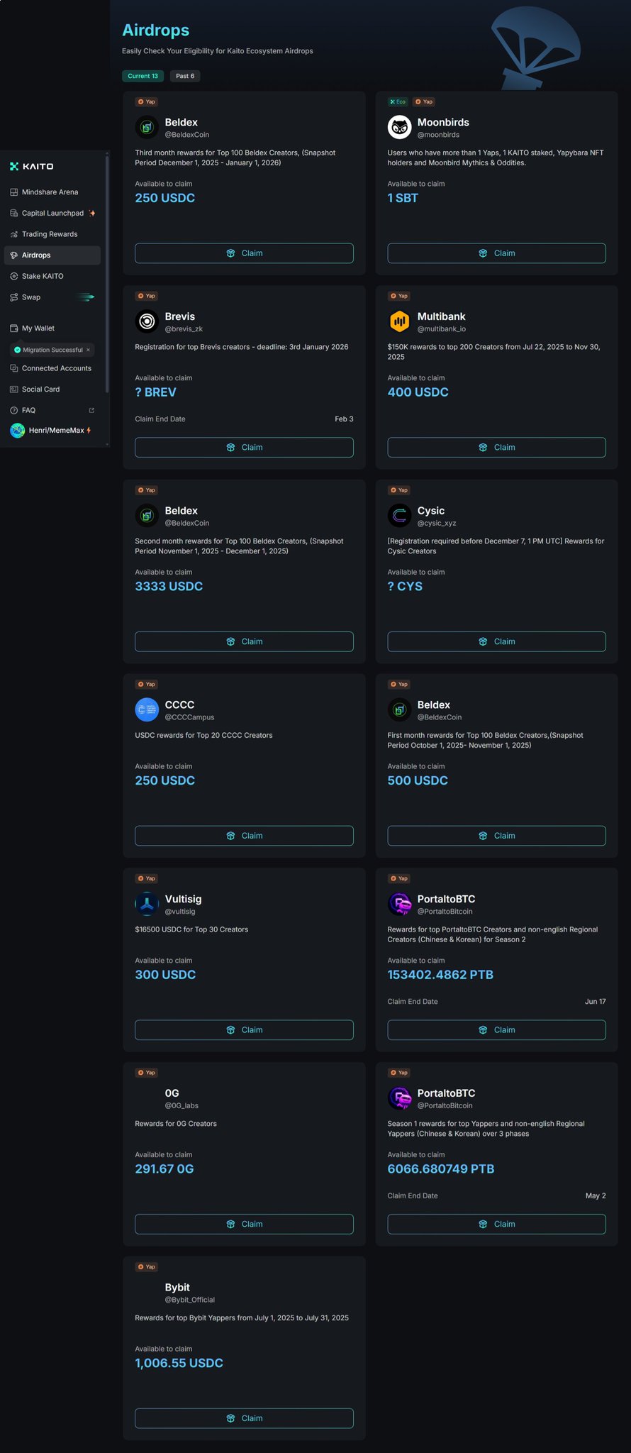Open the FAQ external link icon

(91, 410)
